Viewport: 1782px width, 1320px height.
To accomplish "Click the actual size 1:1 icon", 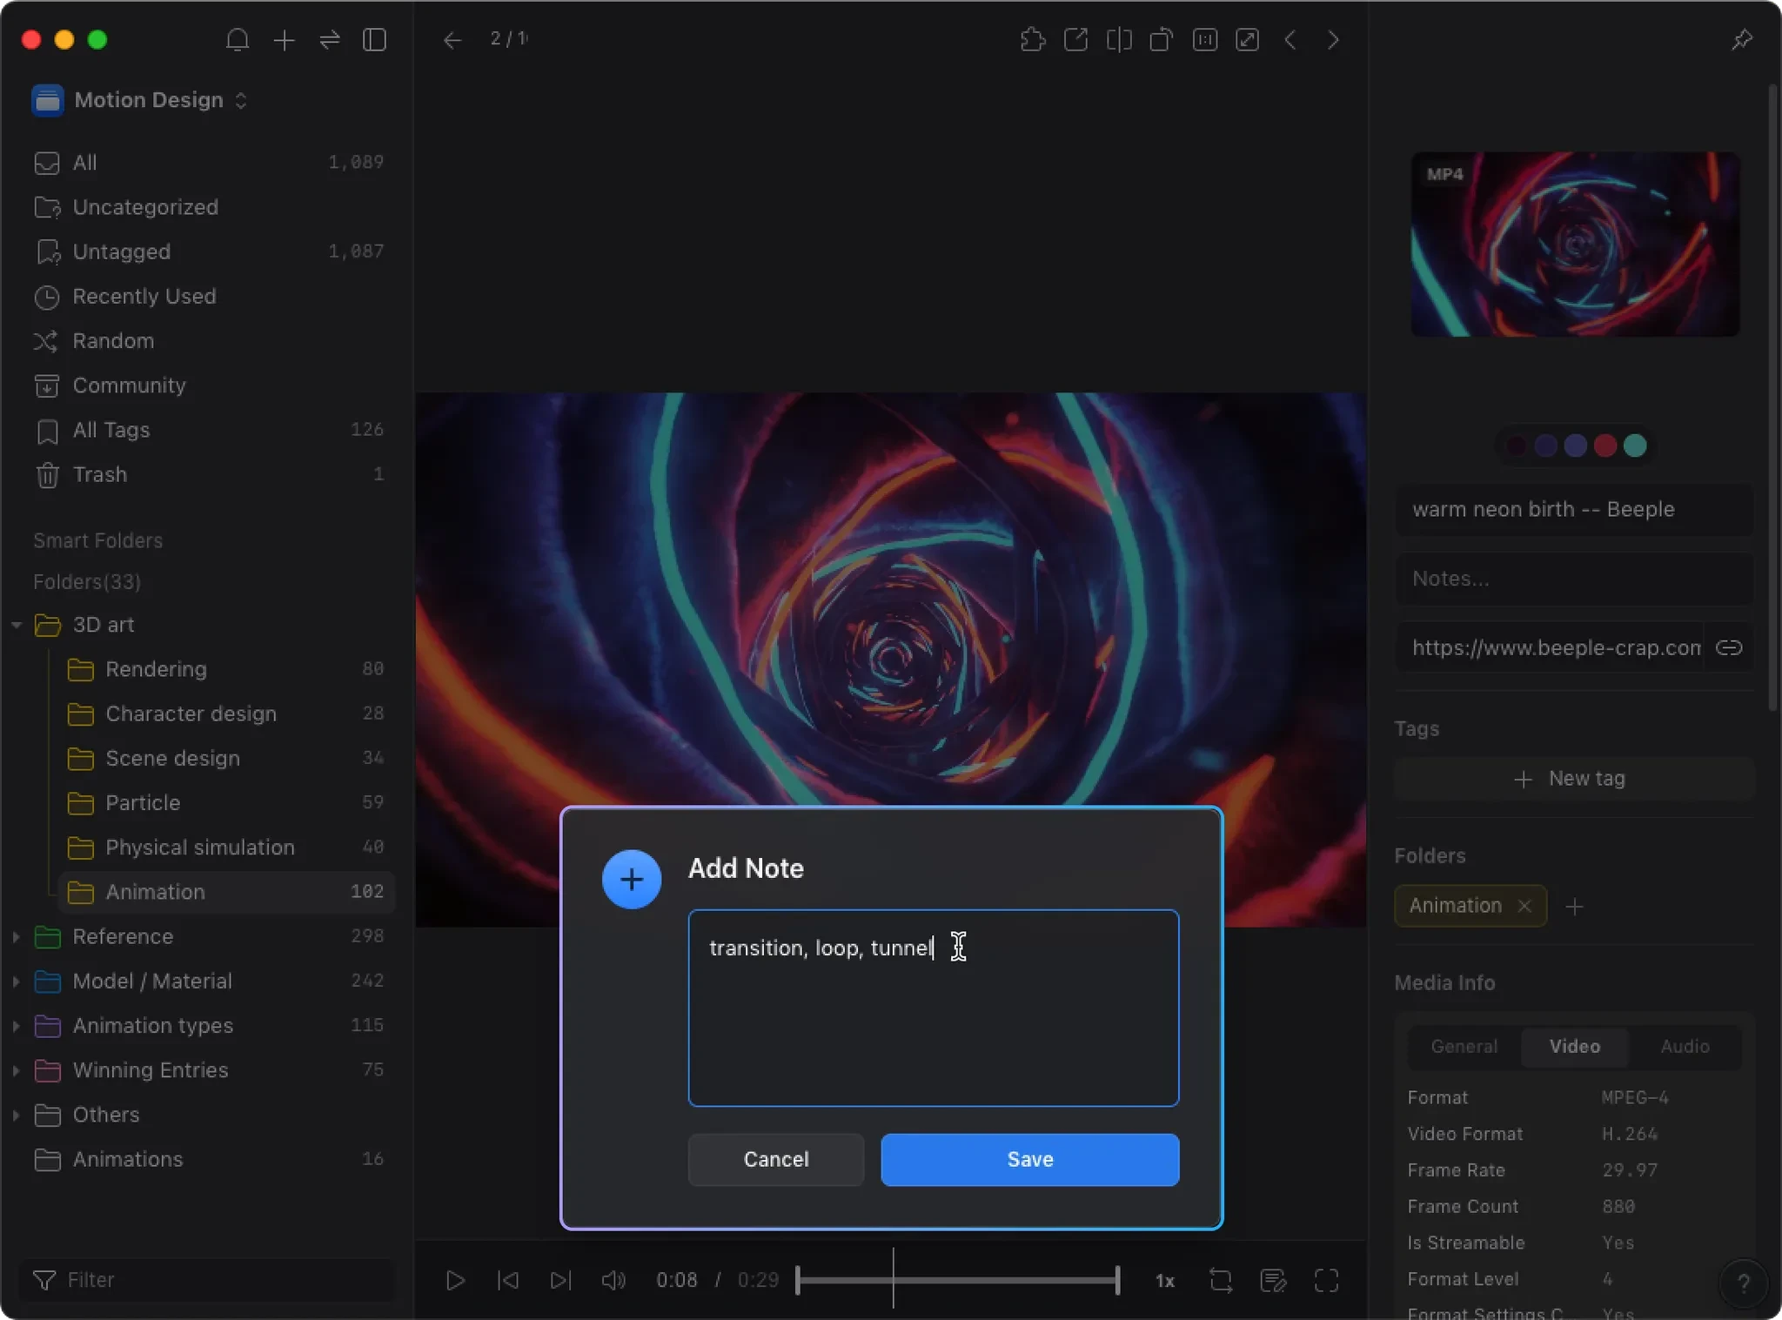I will pos(1205,40).
